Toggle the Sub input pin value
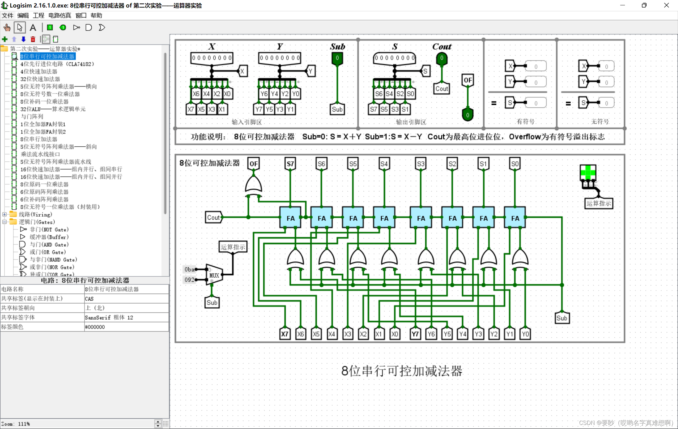The height and width of the screenshot is (429, 678). [x=337, y=58]
